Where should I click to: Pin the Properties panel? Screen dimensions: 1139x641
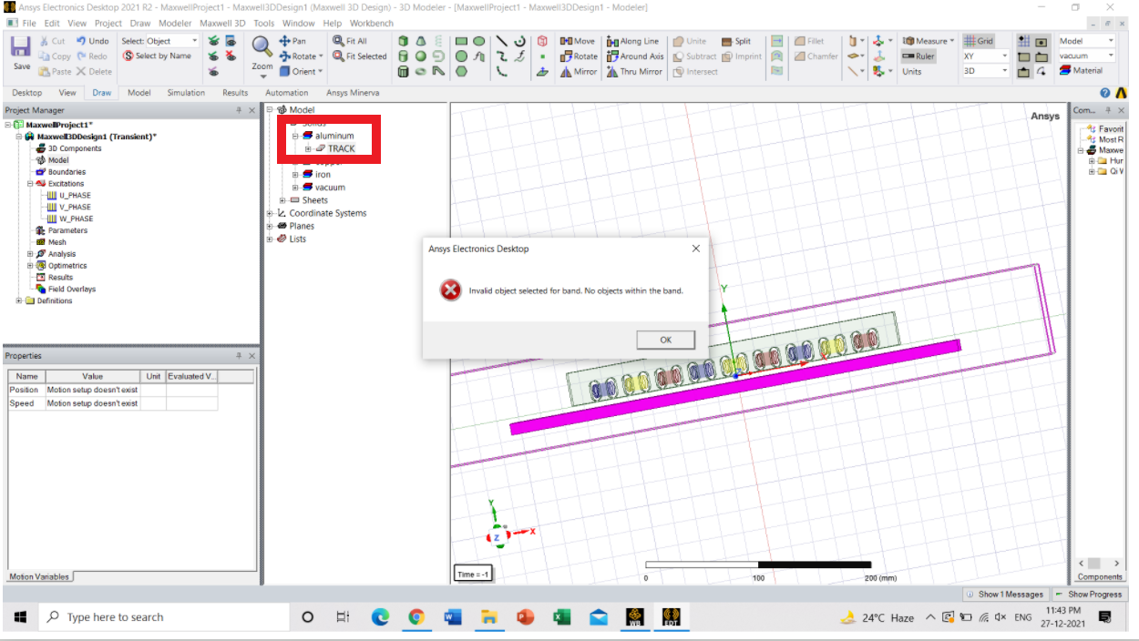240,356
